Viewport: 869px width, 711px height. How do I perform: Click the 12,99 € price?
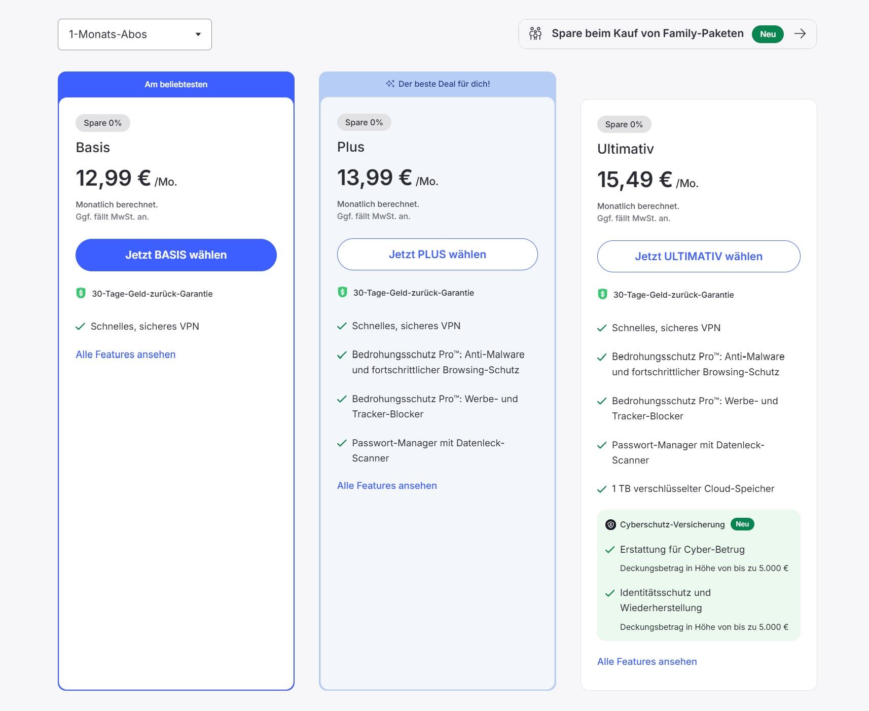click(113, 178)
